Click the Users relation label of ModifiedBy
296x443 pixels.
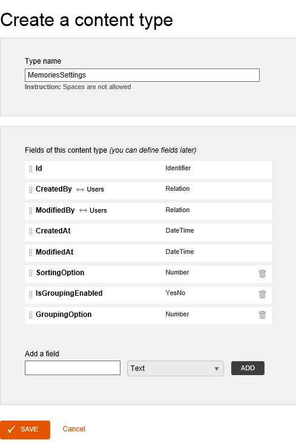pyautogui.click(x=98, y=210)
